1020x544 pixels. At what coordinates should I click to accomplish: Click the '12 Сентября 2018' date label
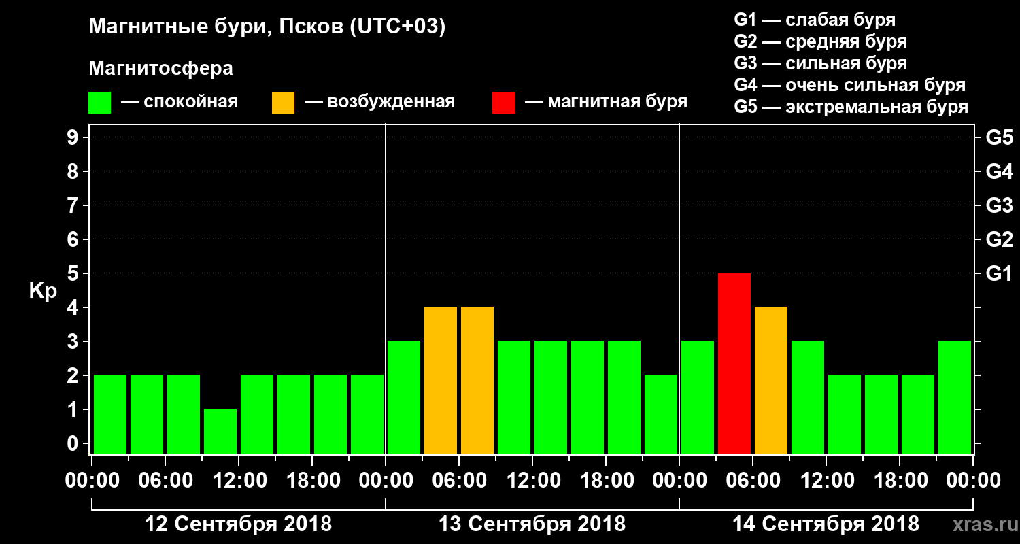(x=239, y=524)
